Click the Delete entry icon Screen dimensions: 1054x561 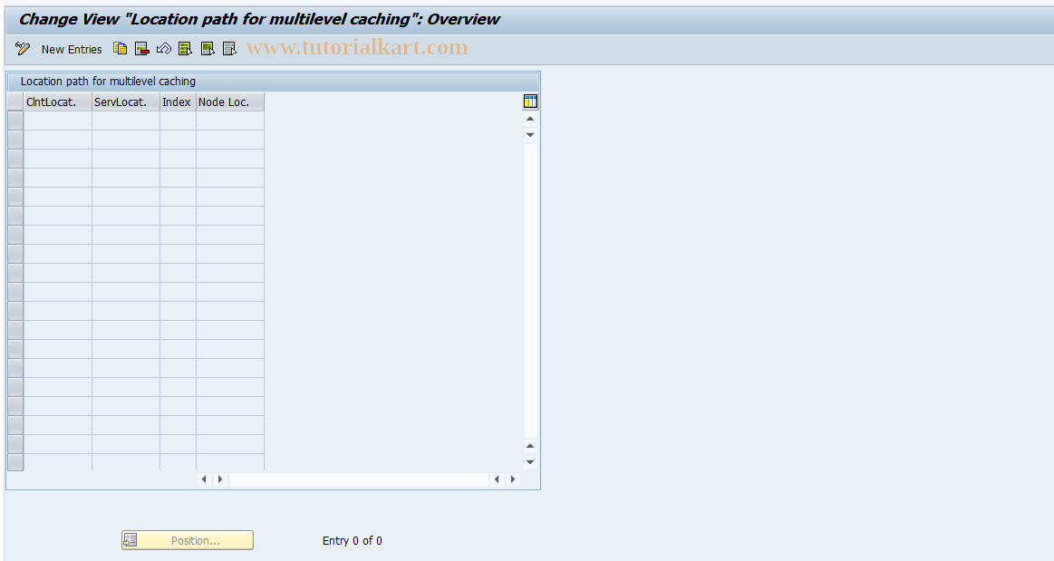tap(142, 48)
